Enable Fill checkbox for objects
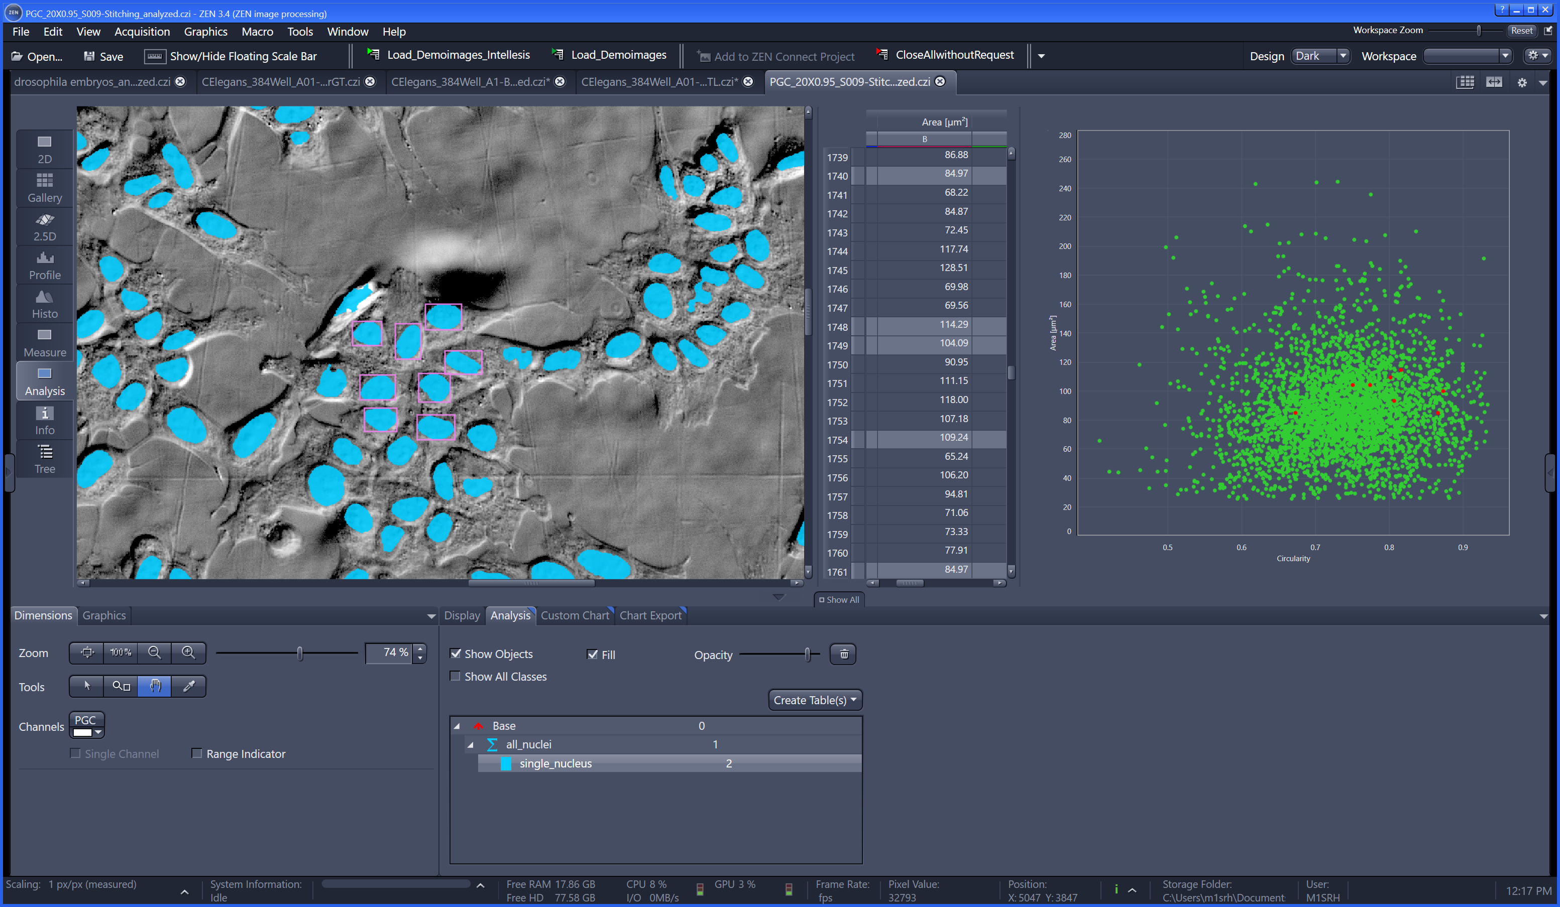 (x=593, y=653)
